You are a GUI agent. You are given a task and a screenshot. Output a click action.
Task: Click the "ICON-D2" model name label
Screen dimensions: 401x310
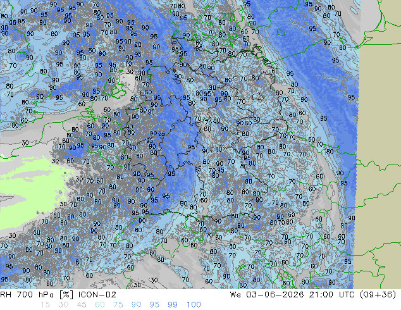coord(97,295)
